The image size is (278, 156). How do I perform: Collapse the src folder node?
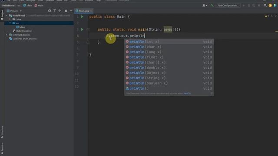(x=10, y=23)
